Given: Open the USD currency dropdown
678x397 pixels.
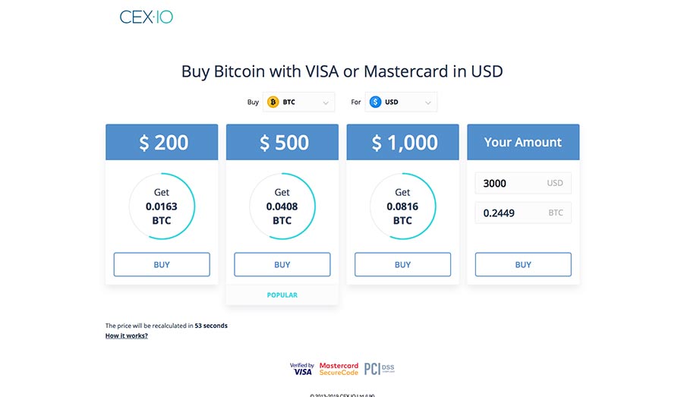Looking at the screenshot, I should tap(401, 102).
